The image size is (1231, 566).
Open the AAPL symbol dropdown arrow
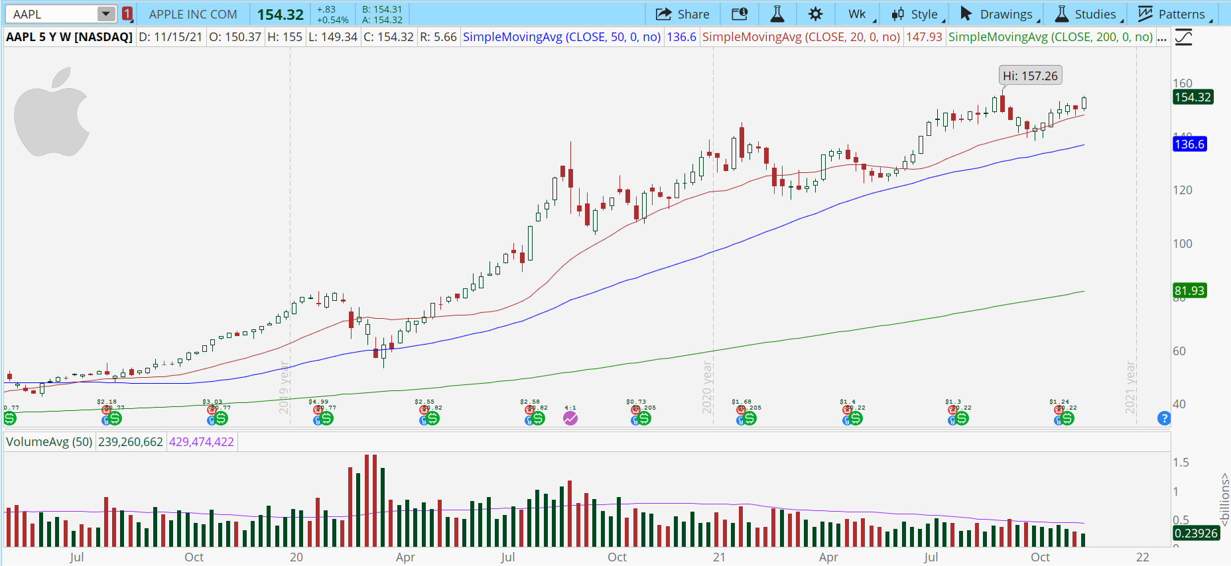click(106, 14)
